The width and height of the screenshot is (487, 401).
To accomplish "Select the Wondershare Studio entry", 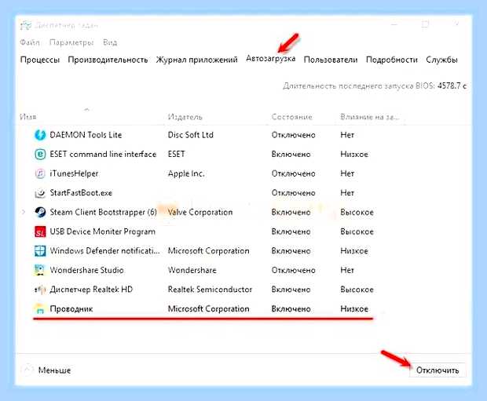I will [87, 270].
